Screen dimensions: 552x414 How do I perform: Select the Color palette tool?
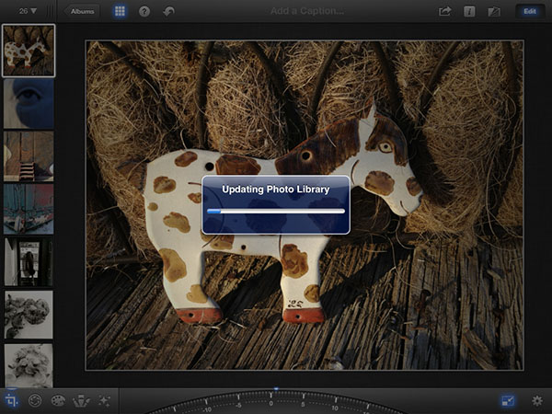point(58,400)
